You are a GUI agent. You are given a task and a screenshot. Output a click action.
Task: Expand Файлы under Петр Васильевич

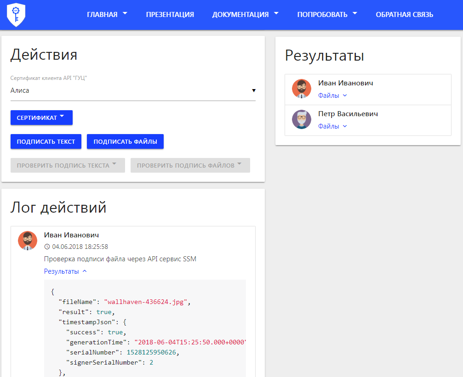pyautogui.click(x=332, y=126)
